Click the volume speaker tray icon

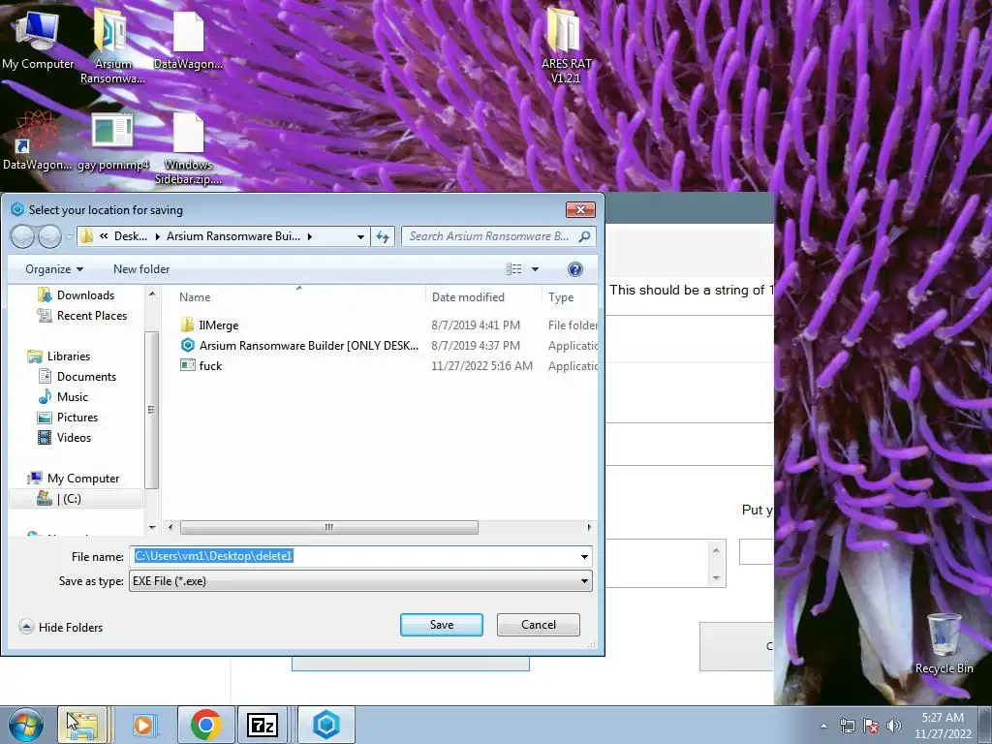pyautogui.click(x=893, y=726)
